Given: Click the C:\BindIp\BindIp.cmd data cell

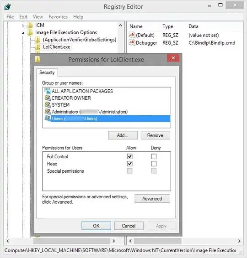Looking at the screenshot, I should click(x=212, y=43).
